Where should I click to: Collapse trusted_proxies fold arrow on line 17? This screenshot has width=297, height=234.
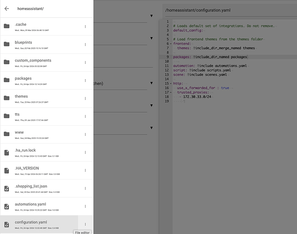coord(171,92)
